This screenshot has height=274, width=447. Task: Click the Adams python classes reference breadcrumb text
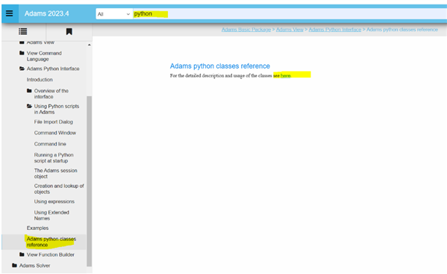click(x=402, y=29)
